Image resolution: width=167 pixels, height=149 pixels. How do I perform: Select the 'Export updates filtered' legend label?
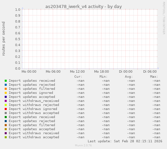pyautogui.click(x=32, y=125)
